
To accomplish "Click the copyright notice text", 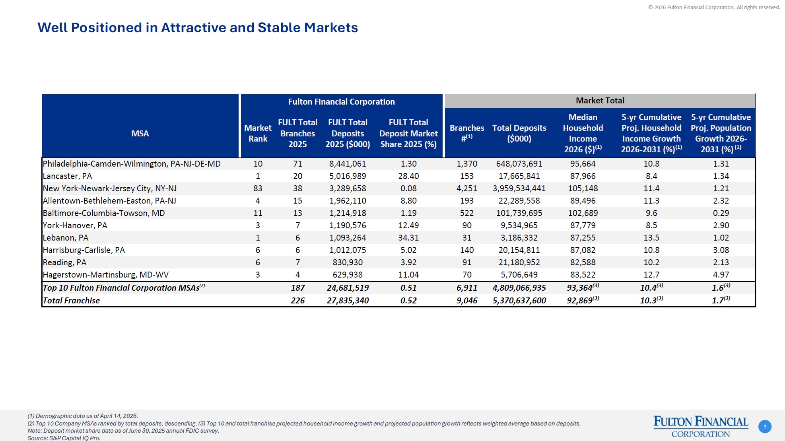I will 714,7.
